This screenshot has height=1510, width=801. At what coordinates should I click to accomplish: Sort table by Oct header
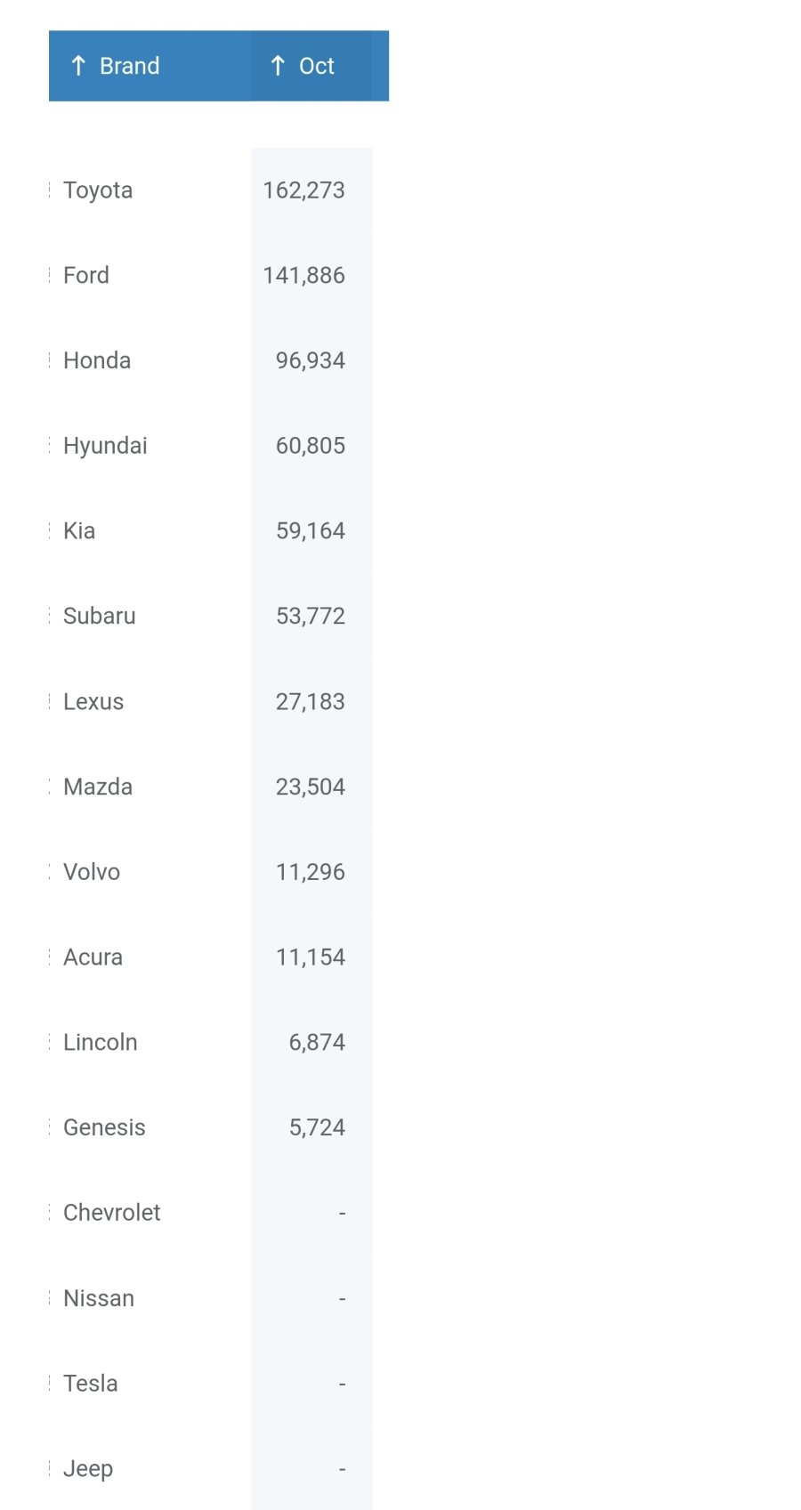[316, 66]
